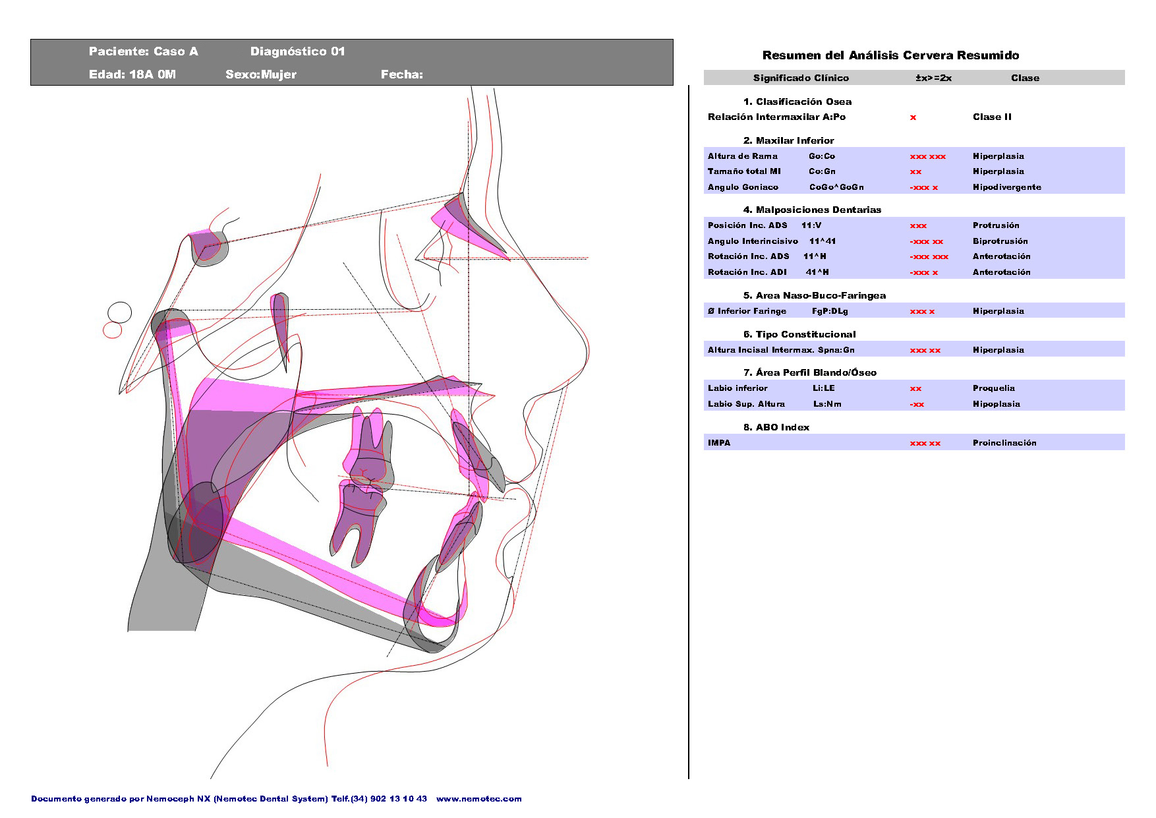
Task: Click the Significado Clínico column header
Action: [x=801, y=78]
